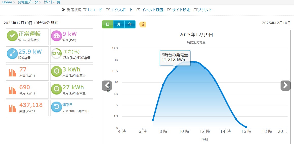Open the 発電量データ breadcrumb
Viewport: 294px width, 144px height.
pos(28,2)
